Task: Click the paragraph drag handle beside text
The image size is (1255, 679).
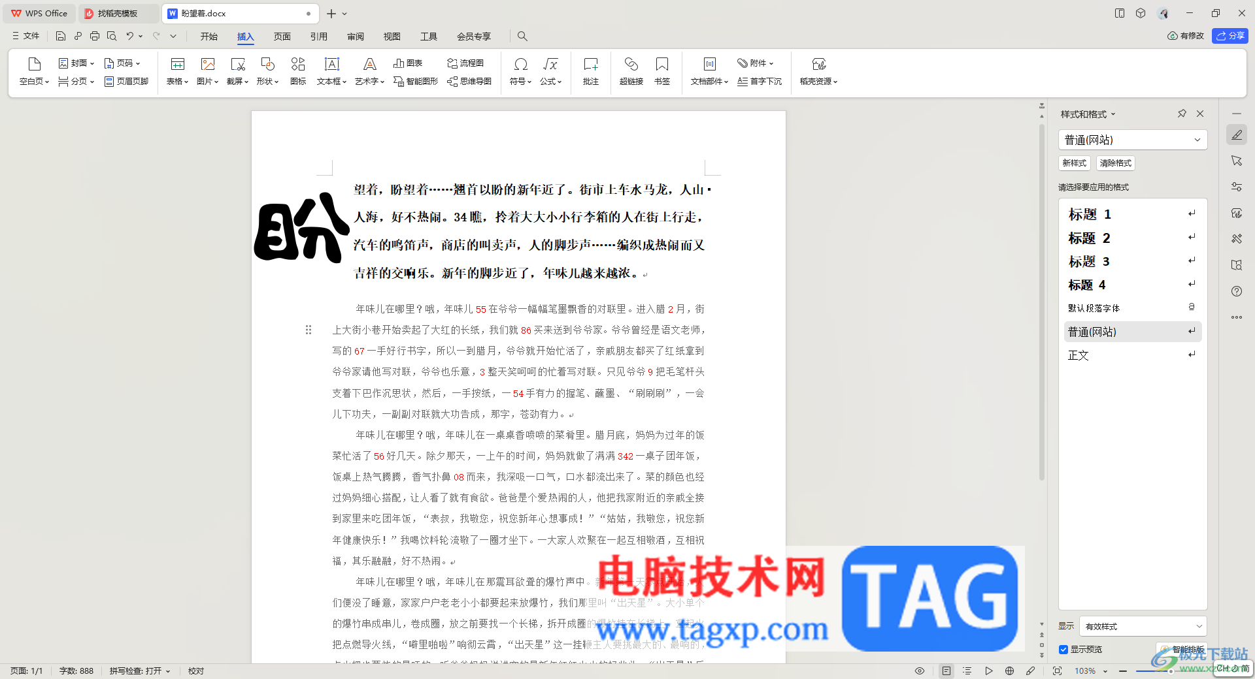Action: [309, 330]
